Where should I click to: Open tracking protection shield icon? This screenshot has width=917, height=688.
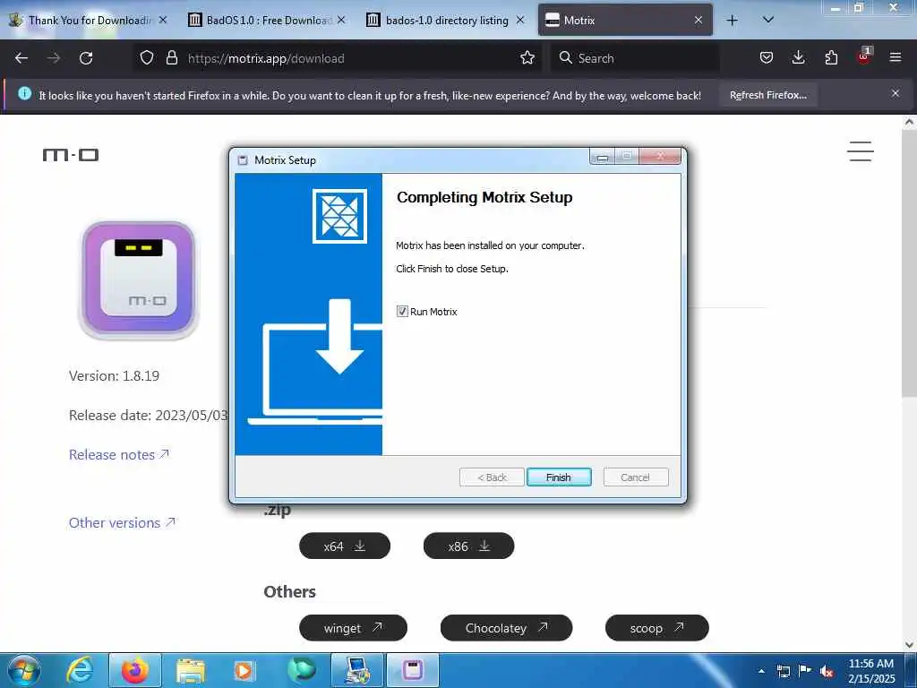click(147, 57)
